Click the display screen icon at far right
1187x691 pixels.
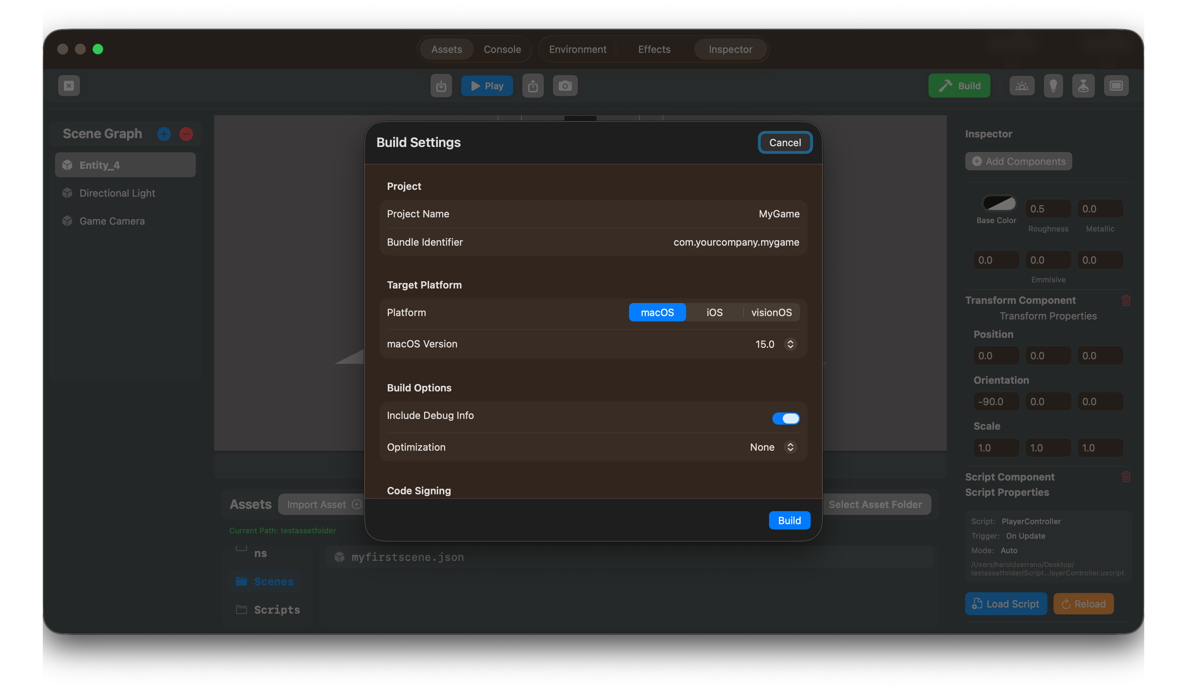pos(1116,85)
